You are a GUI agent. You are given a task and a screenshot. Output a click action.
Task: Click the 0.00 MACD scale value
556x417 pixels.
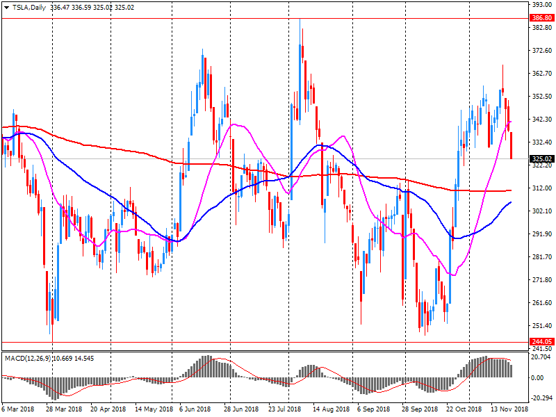pyautogui.click(x=537, y=377)
